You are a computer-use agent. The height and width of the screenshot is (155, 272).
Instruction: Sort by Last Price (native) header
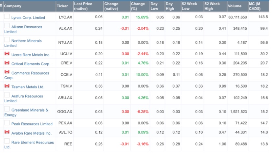(83, 6)
